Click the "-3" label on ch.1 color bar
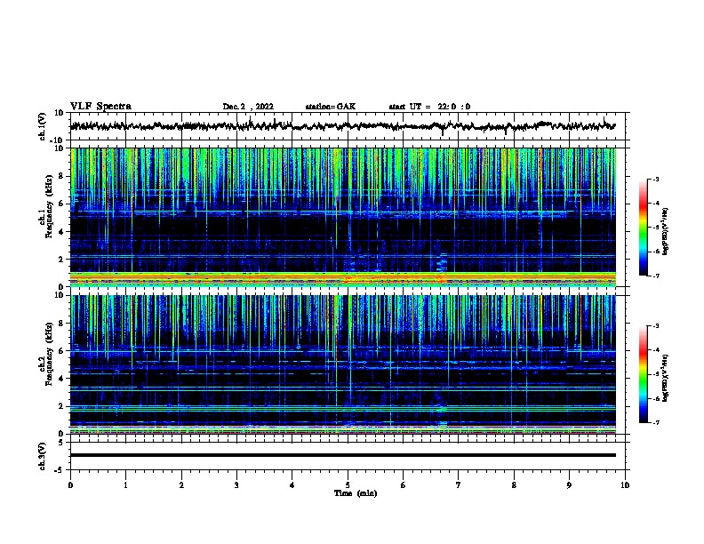The height and width of the screenshot is (544, 704). click(655, 179)
